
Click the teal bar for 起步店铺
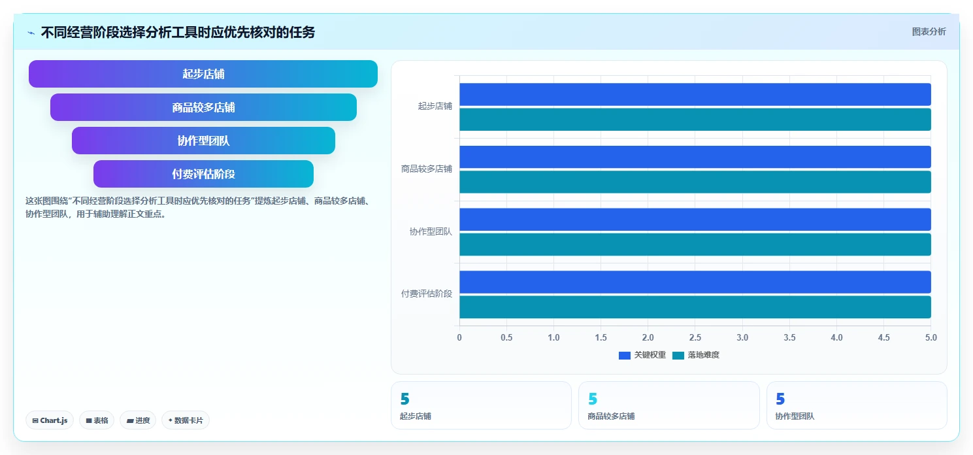point(695,120)
